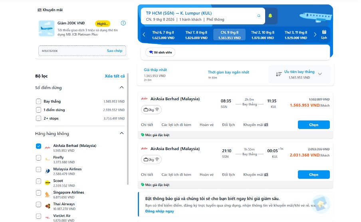Image resolution: width=361 pixels, height=222 pixels.
Task: Select date tab Thứ 7, 8 thg 8
Action: point(196,35)
